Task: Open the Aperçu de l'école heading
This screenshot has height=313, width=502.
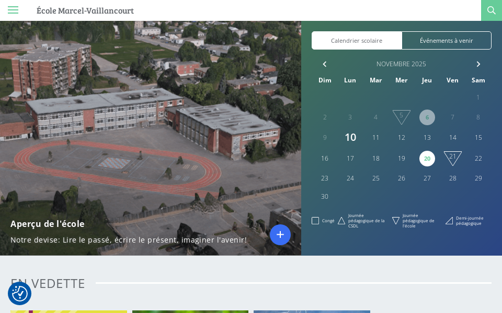Action: tap(48, 223)
